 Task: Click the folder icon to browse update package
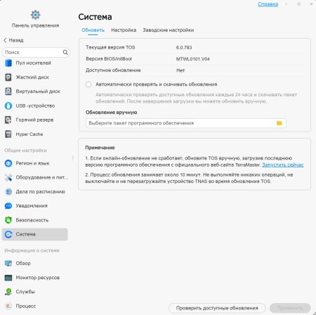click(279, 123)
